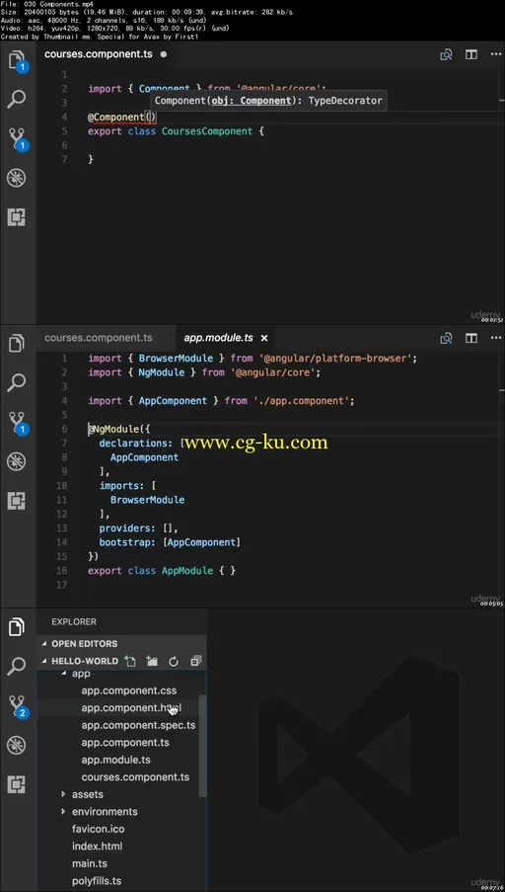
Task: Open Extensions icon in the unsaved courses.component.ts frame
Action: coord(16,217)
